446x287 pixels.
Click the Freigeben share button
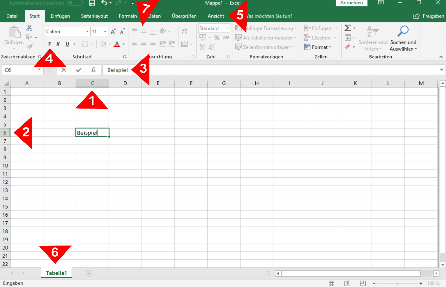tap(429, 16)
